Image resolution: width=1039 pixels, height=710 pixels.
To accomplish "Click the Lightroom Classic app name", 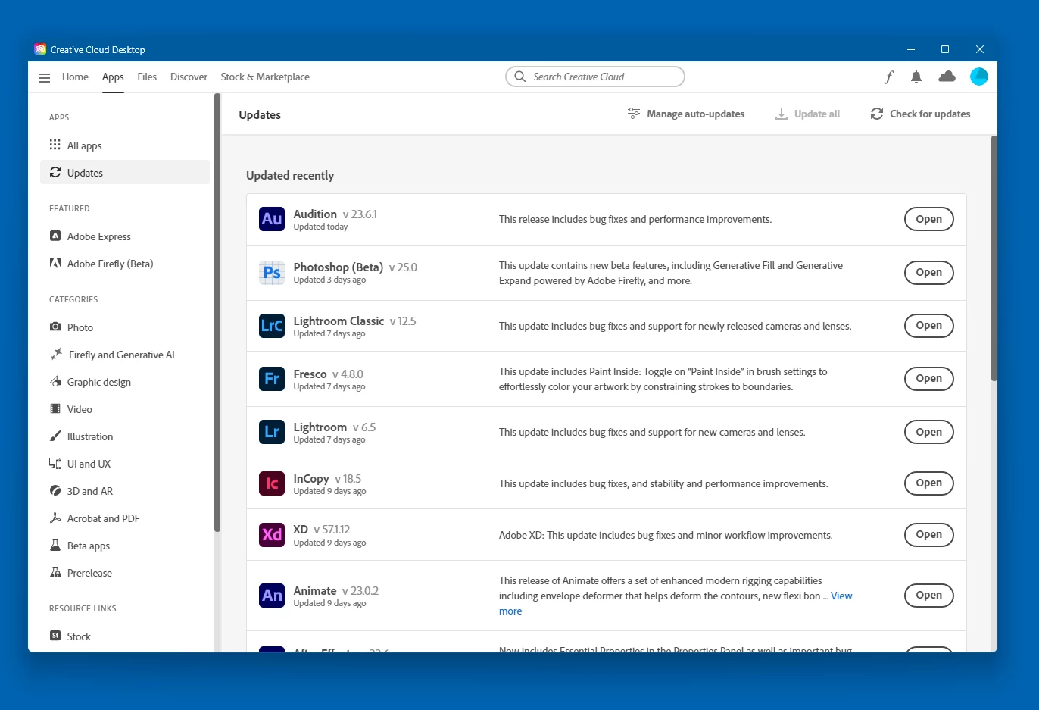I will coord(339,321).
